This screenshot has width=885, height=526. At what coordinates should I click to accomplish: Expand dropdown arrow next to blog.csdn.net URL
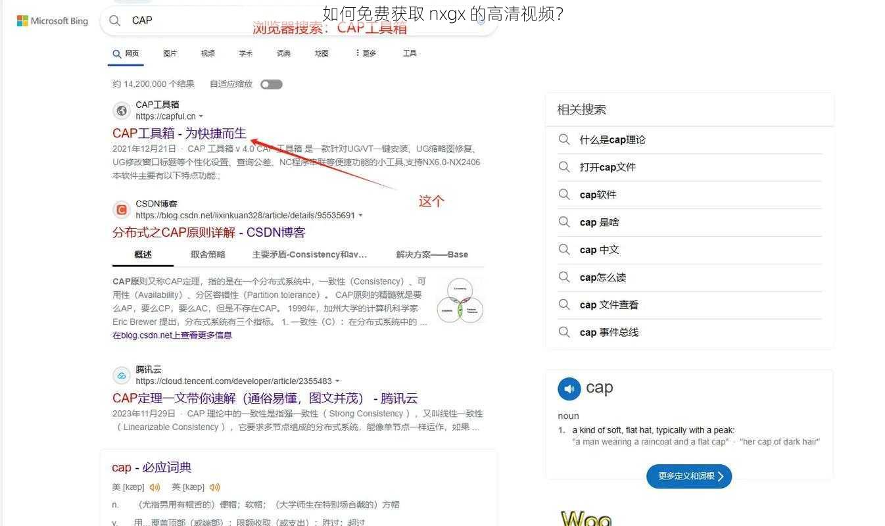pos(360,216)
